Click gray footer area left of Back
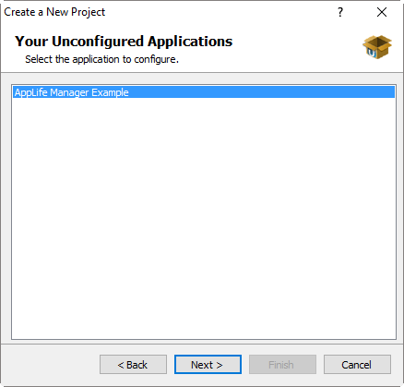 click(x=51, y=365)
